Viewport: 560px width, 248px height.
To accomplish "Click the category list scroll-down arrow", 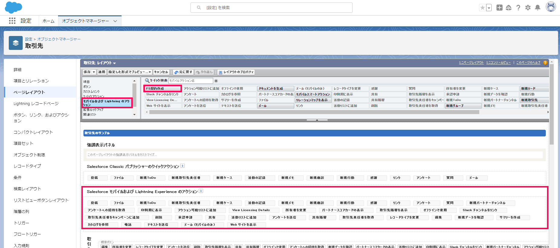I will tap(134, 115).
